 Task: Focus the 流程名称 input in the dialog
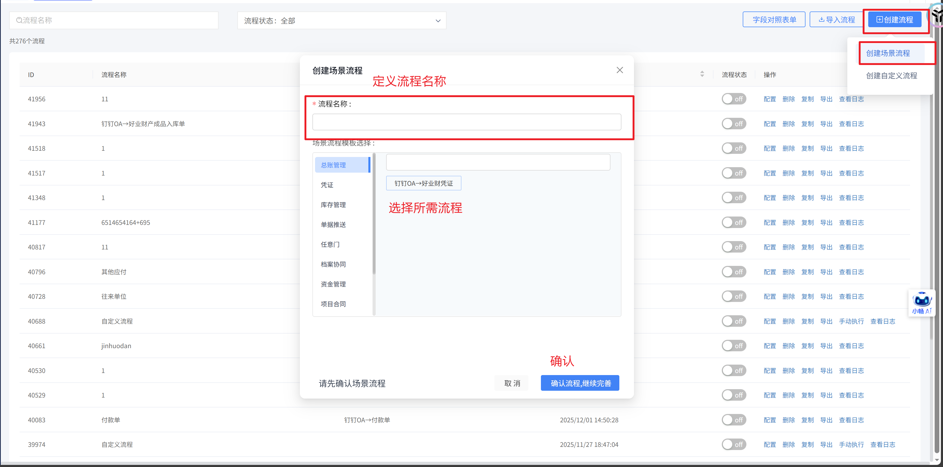(466, 122)
